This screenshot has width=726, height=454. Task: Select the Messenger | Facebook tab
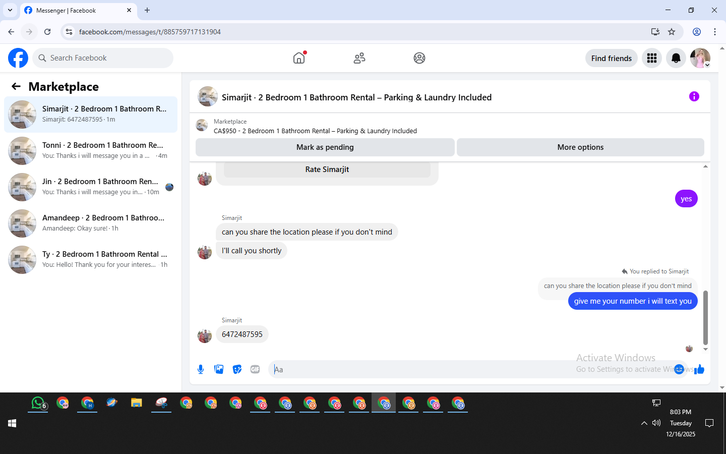78,10
